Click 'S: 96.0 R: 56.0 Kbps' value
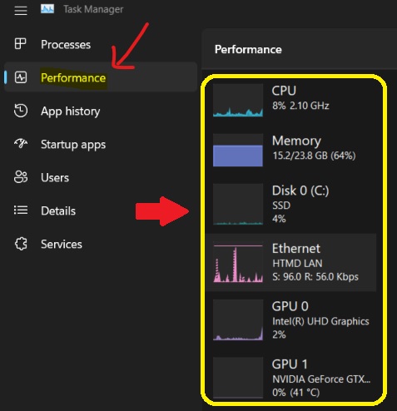The image size is (397, 411). [315, 277]
